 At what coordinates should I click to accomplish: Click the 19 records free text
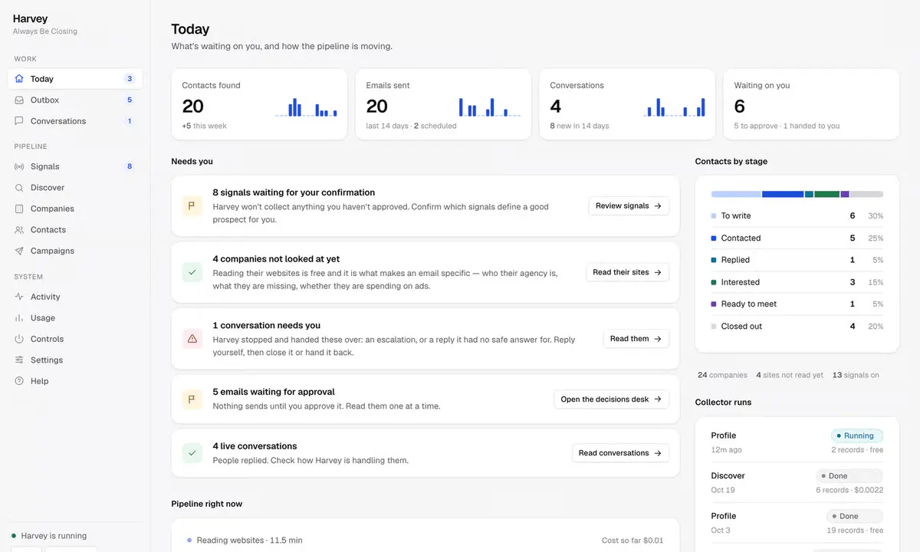coord(855,531)
